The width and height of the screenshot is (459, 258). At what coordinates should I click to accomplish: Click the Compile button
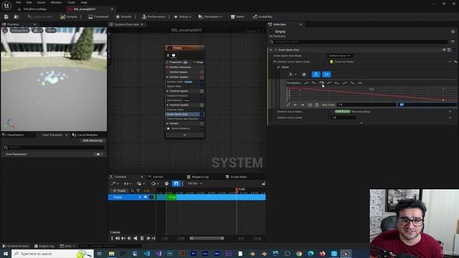(69, 16)
